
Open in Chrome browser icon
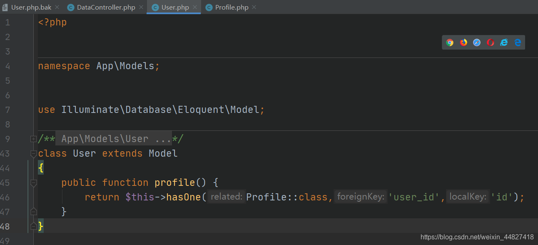tap(450, 42)
